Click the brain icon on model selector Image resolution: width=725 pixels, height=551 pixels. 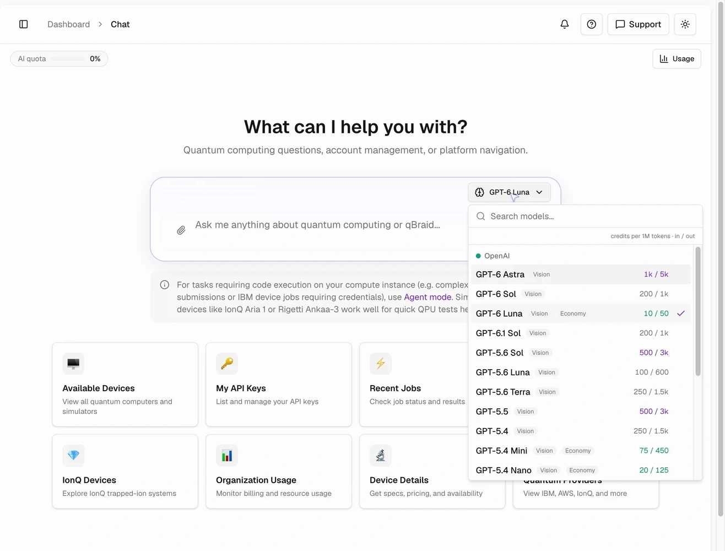pos(479,192)
